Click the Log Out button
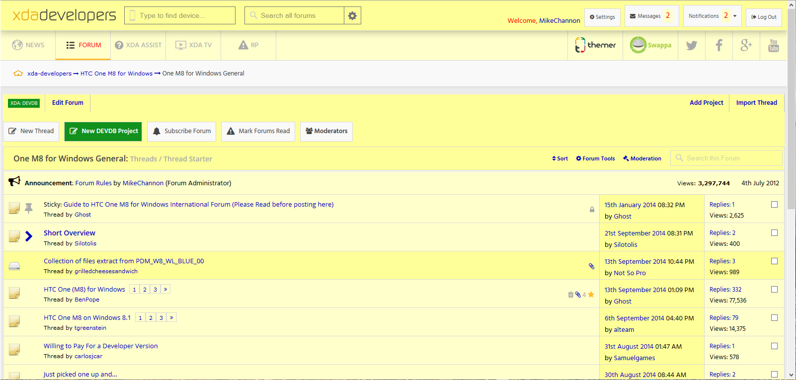Image resolution: width=796 pixels, height=380 pixels. point(764,17)
